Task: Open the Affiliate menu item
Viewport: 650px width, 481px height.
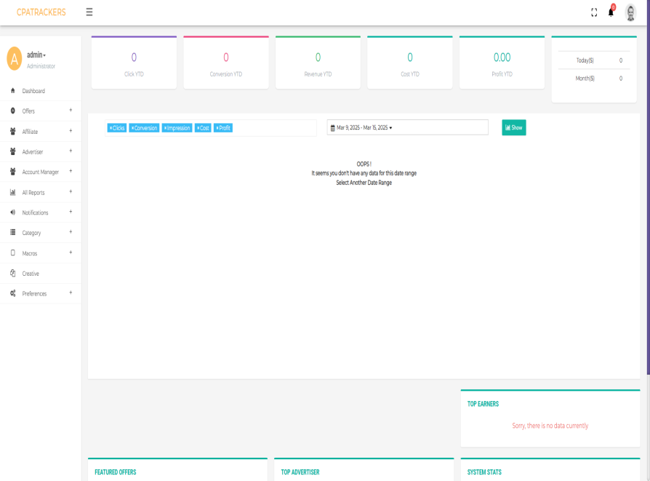Action: (x=30, y=132)
